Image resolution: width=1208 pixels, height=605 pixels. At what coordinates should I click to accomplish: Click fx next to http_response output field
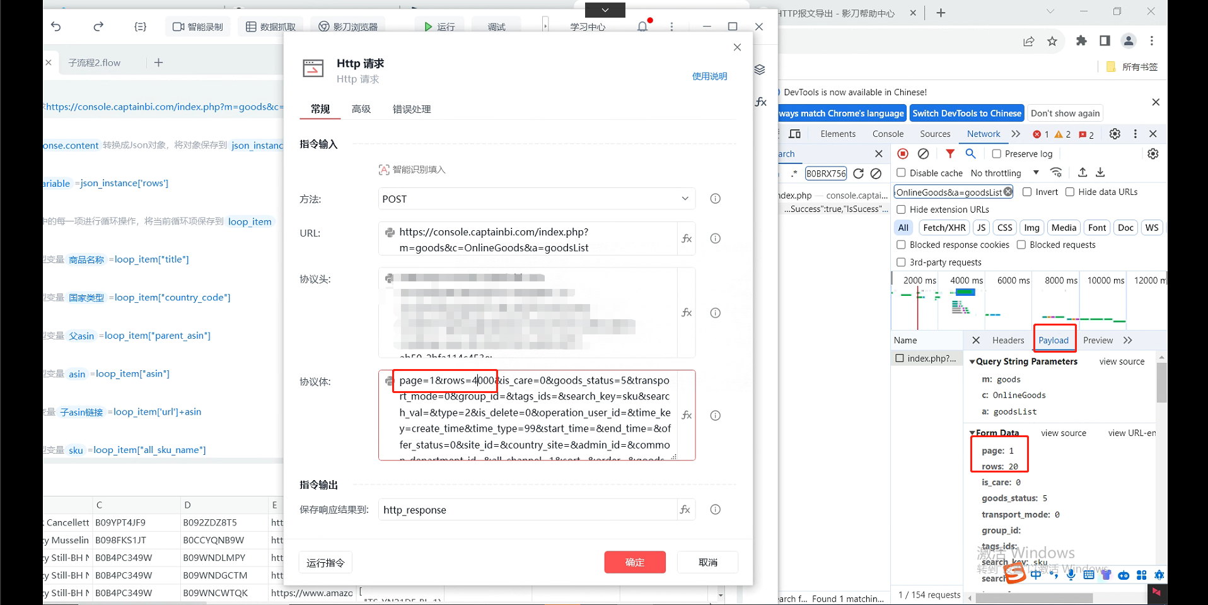[685, 510]
